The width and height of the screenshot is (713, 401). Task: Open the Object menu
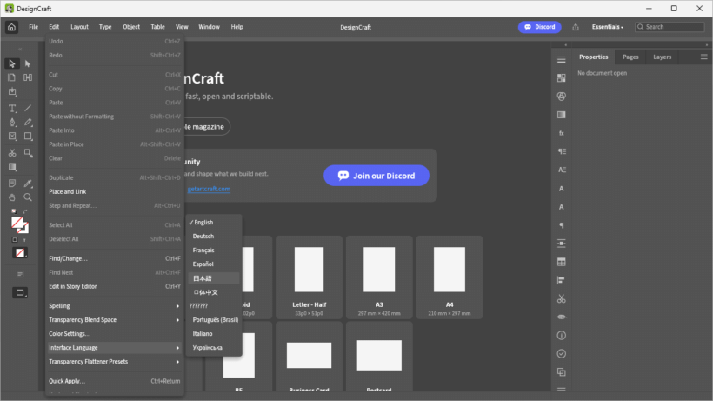131,27
